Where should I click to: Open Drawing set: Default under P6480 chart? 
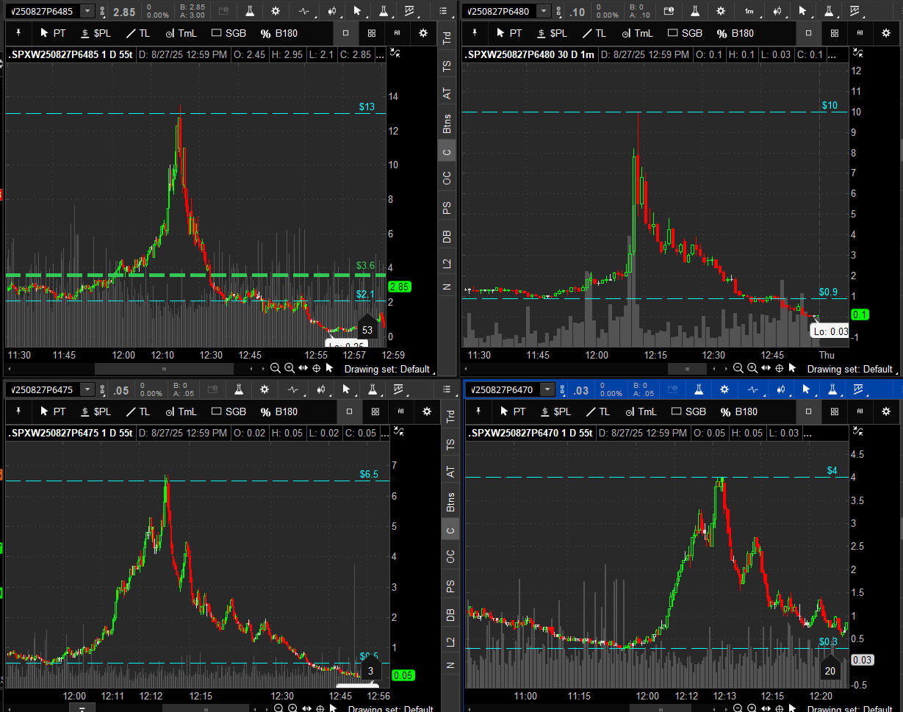point(852,369)
